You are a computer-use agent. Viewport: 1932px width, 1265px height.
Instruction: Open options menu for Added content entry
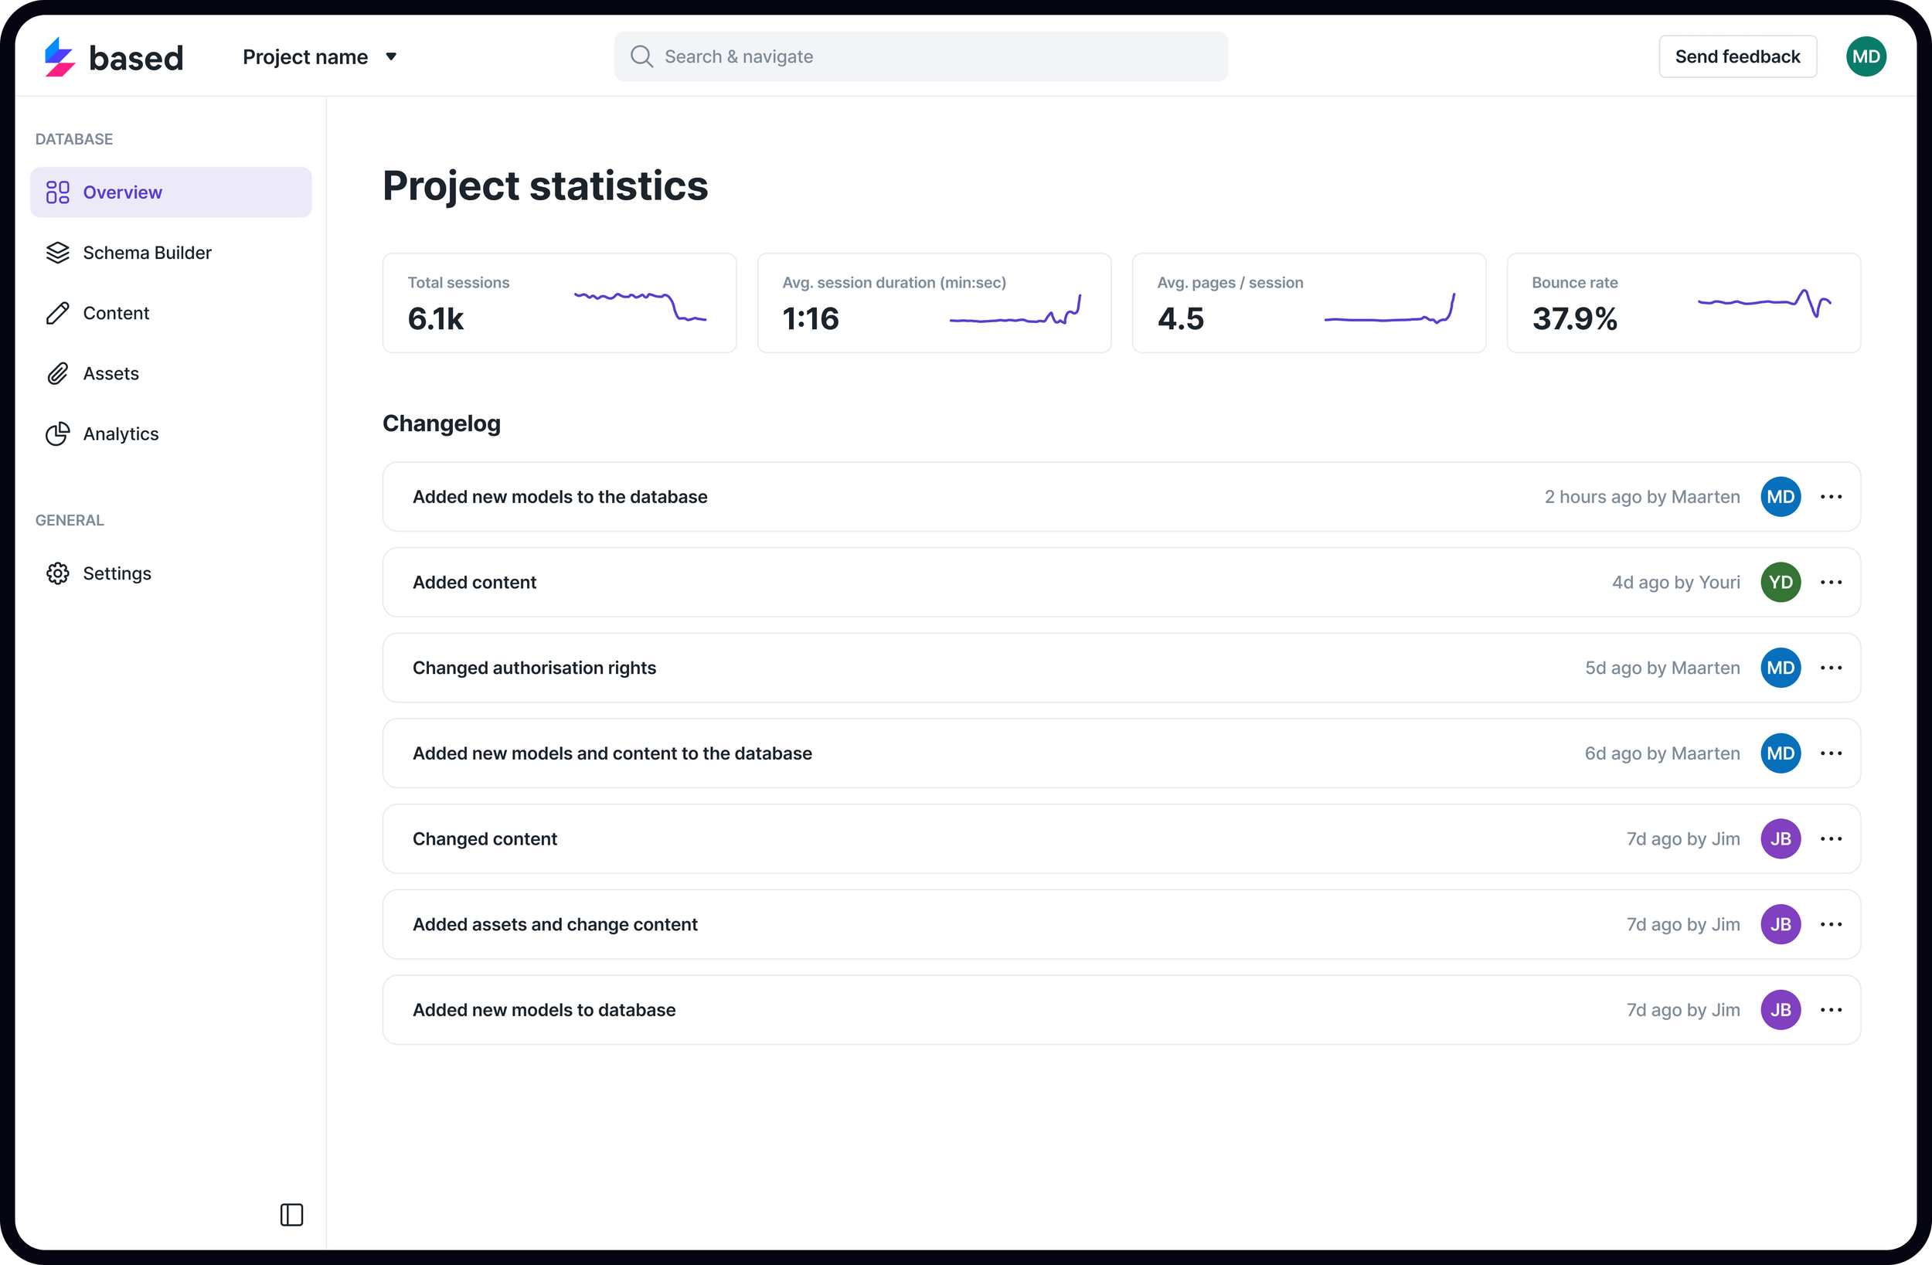click(1831, 582)
